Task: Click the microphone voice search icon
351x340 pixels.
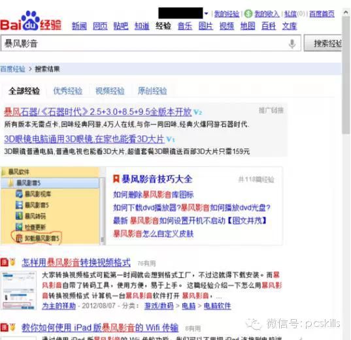Action: tap(292, 44)
